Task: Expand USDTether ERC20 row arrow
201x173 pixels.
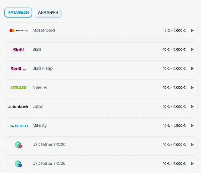Action: point(192,164)
